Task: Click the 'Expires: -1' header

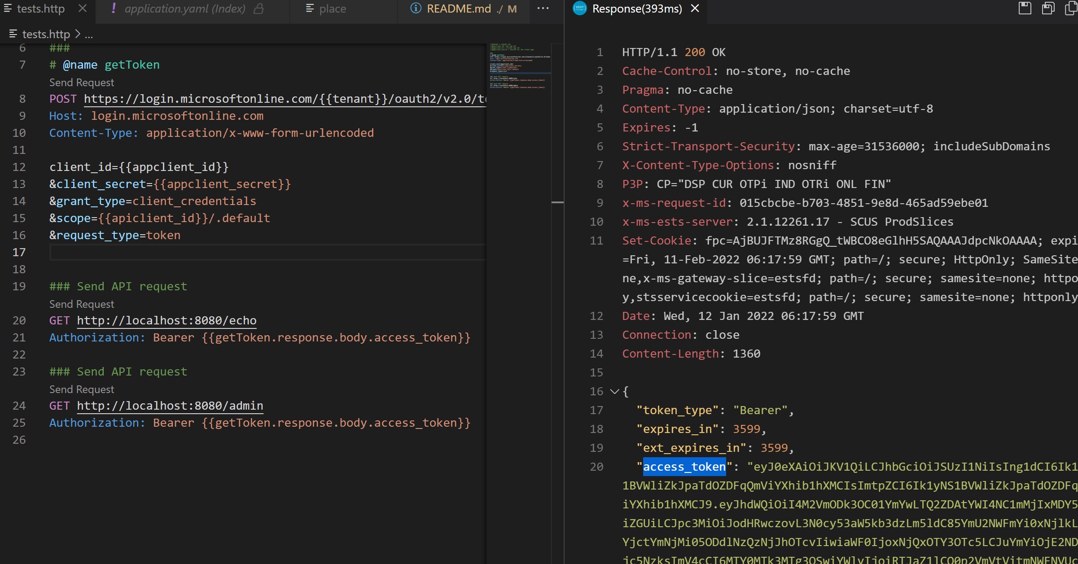Action: 660,127
